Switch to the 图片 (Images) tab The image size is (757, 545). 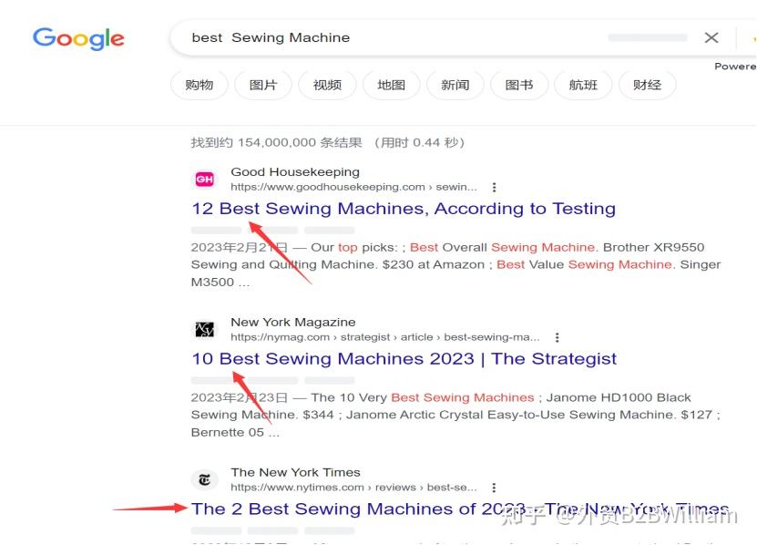point(262,84)
